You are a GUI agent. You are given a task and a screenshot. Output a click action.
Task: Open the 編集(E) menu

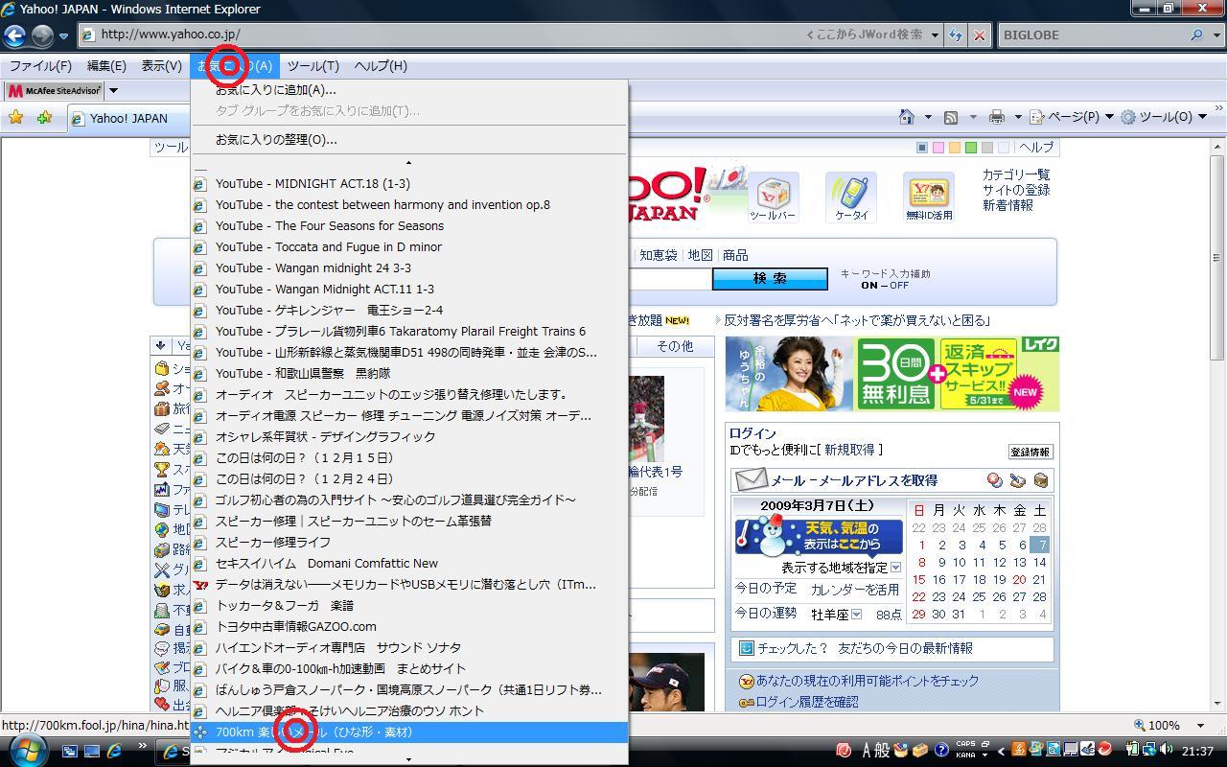coord(106,66)
